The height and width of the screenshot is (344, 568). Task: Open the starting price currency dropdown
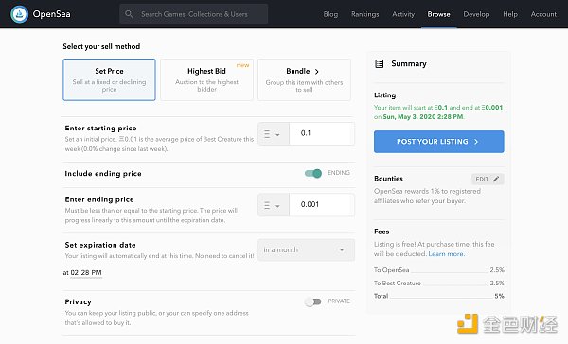click(274, 134)
